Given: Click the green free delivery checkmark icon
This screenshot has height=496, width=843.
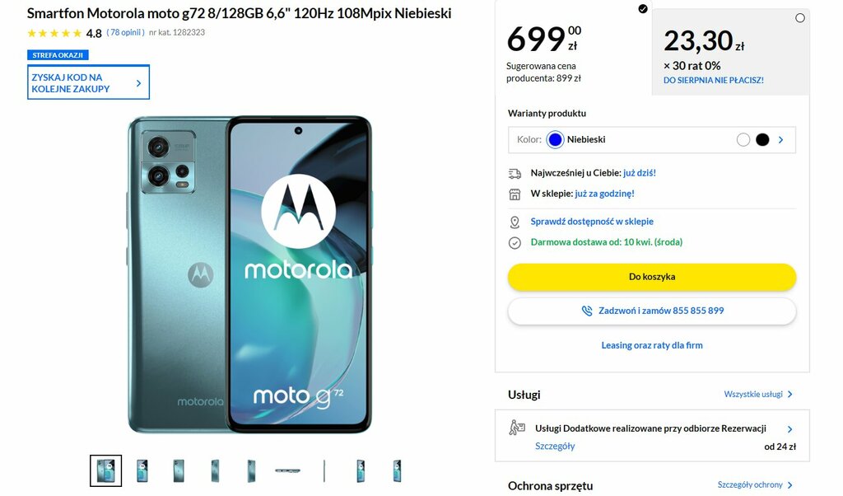Looking at the screenshot, I should click(515, 243).
